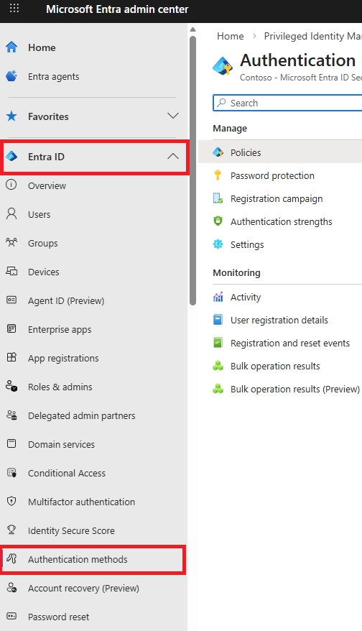The image size is (362, 631).
Task: Click the Domain services icon
Action: (x=11, y=444)
